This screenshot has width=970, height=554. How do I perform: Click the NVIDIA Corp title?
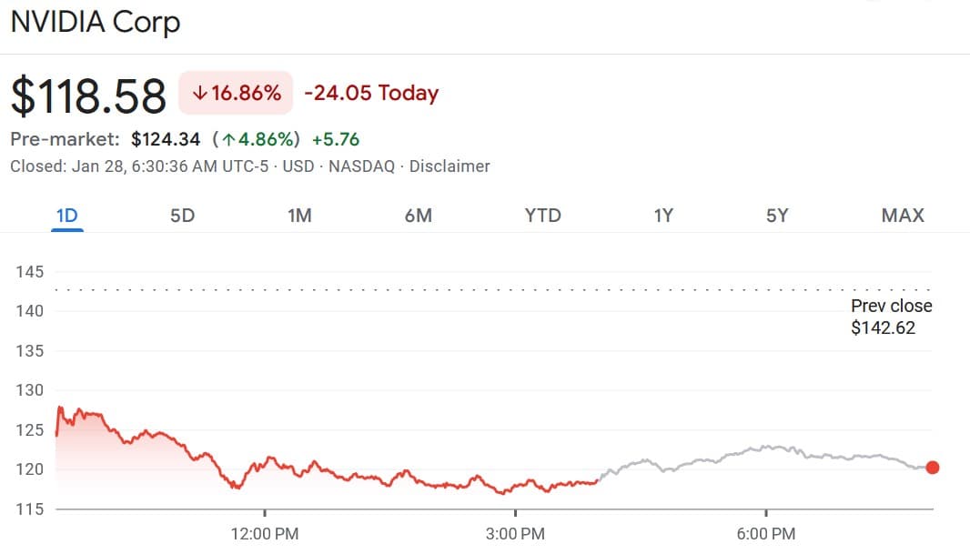coord(95,22)
